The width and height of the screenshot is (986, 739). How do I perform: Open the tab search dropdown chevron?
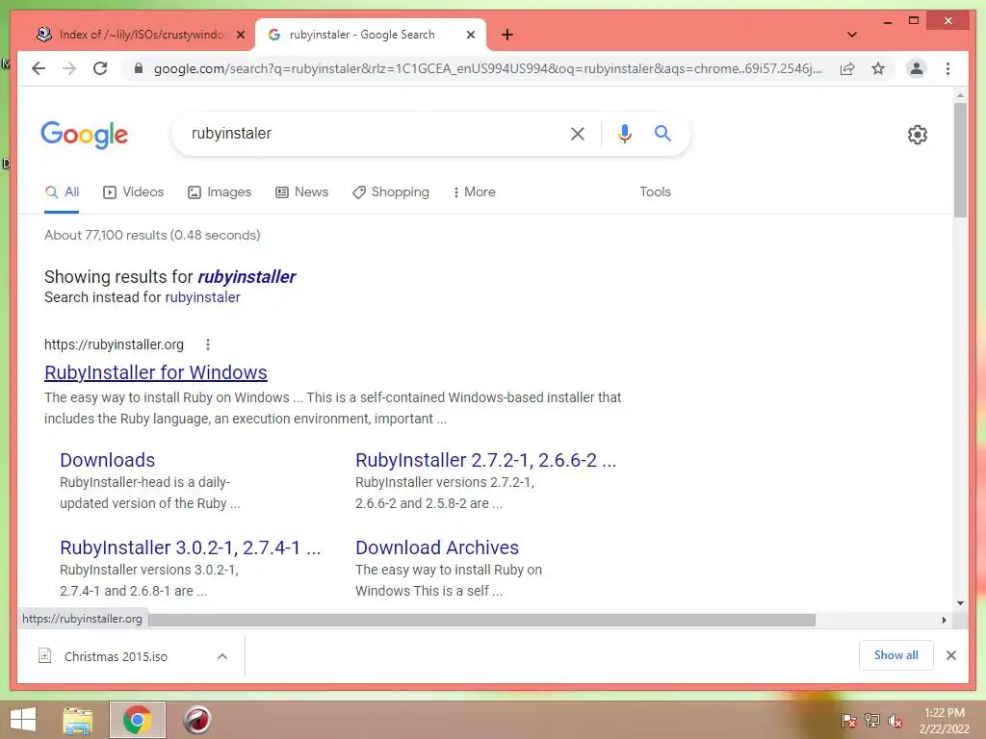(852, 35)
